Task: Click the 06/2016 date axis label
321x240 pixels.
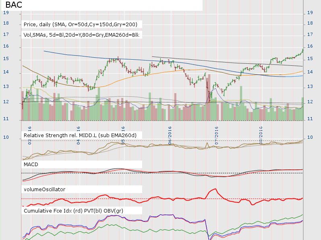Action: pyautogui.click(x=170, y=136)
